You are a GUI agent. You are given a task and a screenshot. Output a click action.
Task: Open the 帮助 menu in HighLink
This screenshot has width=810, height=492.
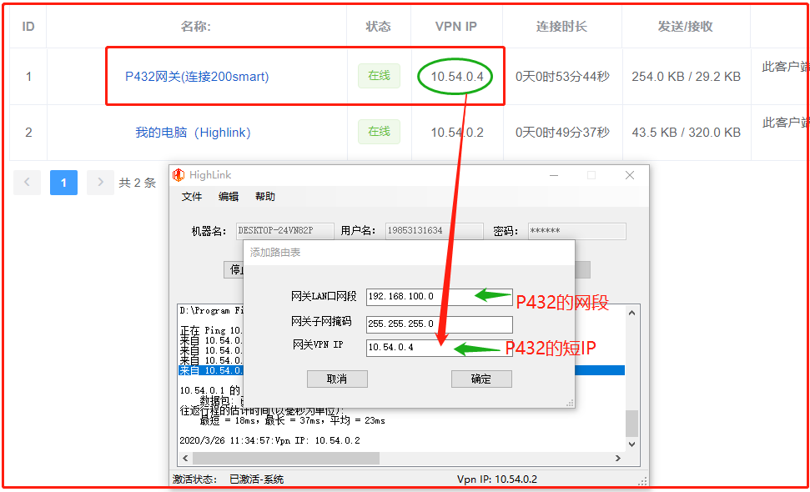(265, 197)
